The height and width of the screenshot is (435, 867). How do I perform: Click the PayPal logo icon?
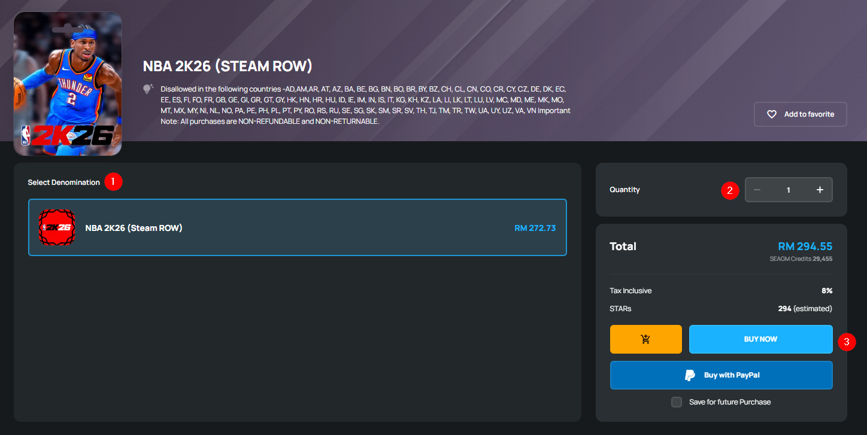coord(690,375)
